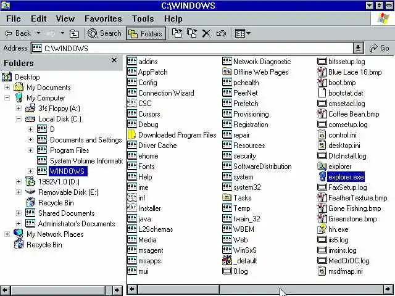Click the Search toolbar button

tap(104, 33)
